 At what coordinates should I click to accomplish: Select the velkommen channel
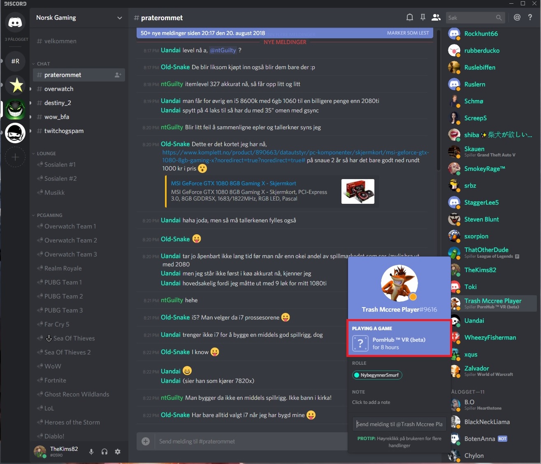tap(79, 41)
